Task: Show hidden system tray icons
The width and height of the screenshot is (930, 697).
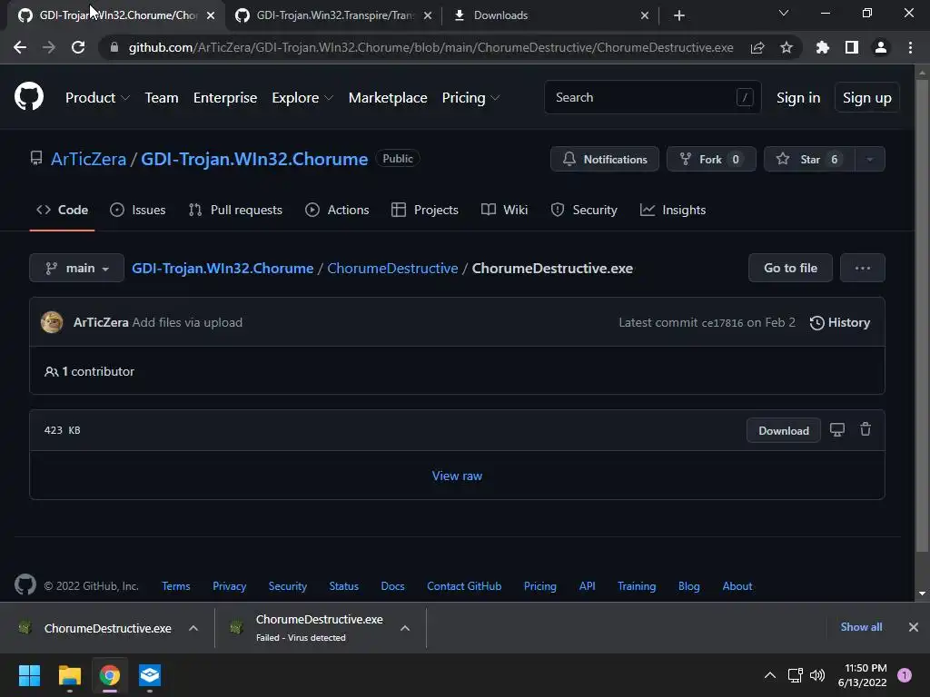Action: pos(770,675)
